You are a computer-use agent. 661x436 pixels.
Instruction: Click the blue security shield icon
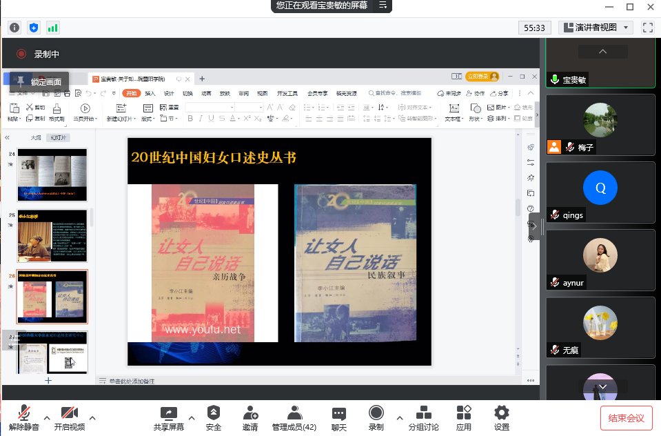coord(34,28)
